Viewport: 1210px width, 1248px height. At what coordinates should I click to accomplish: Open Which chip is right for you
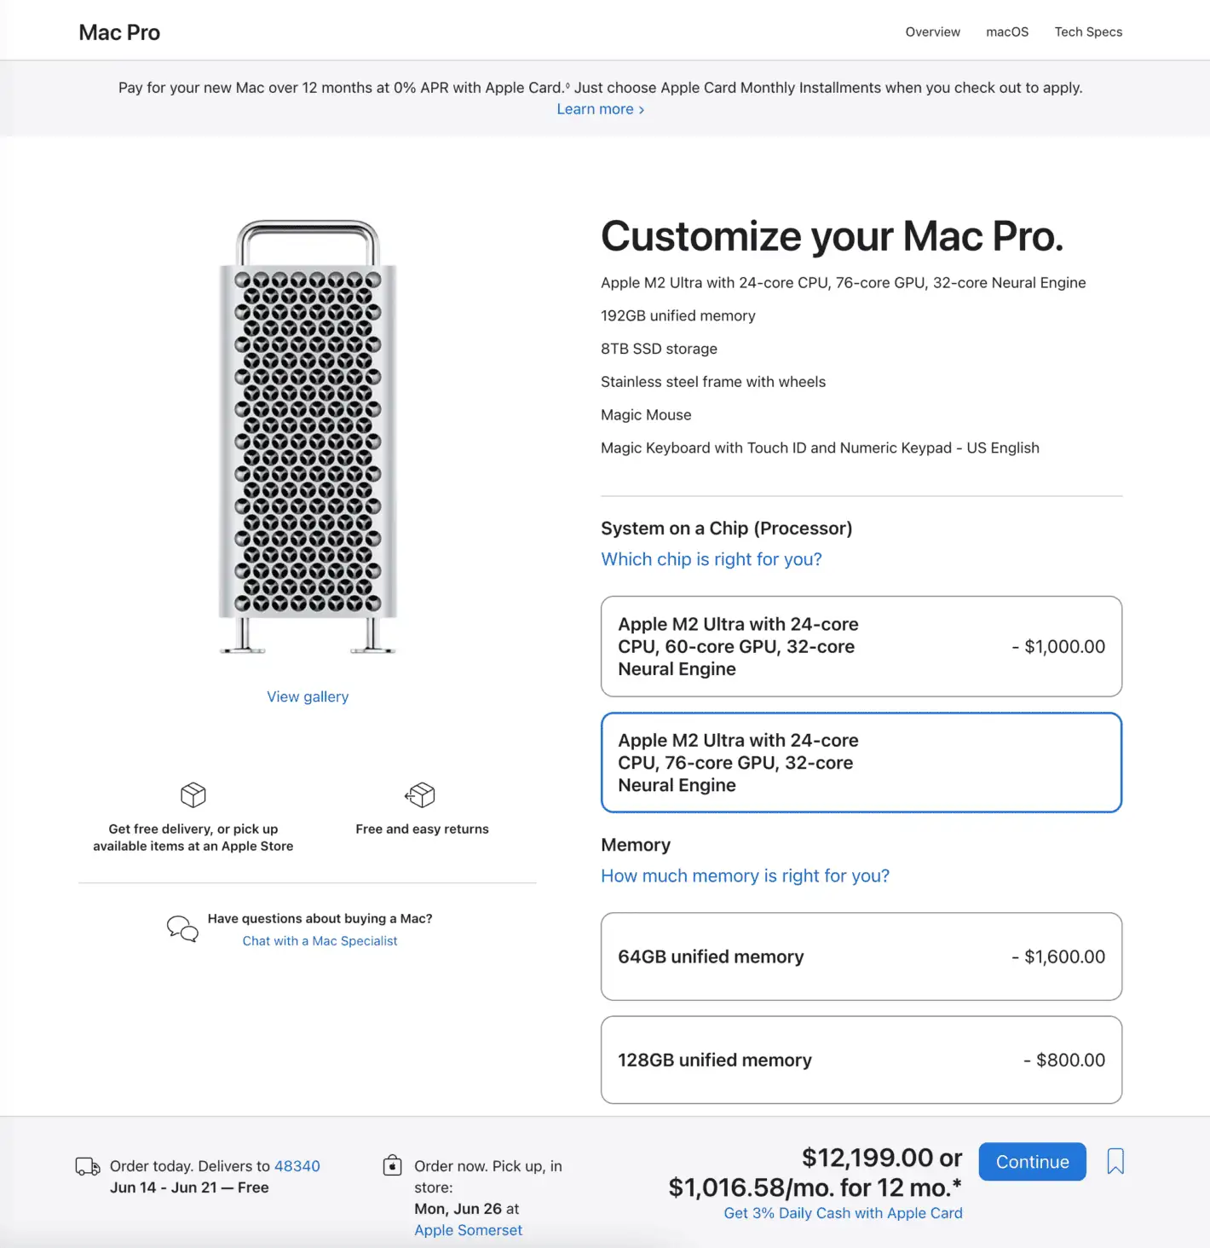[x=712, y=559]
